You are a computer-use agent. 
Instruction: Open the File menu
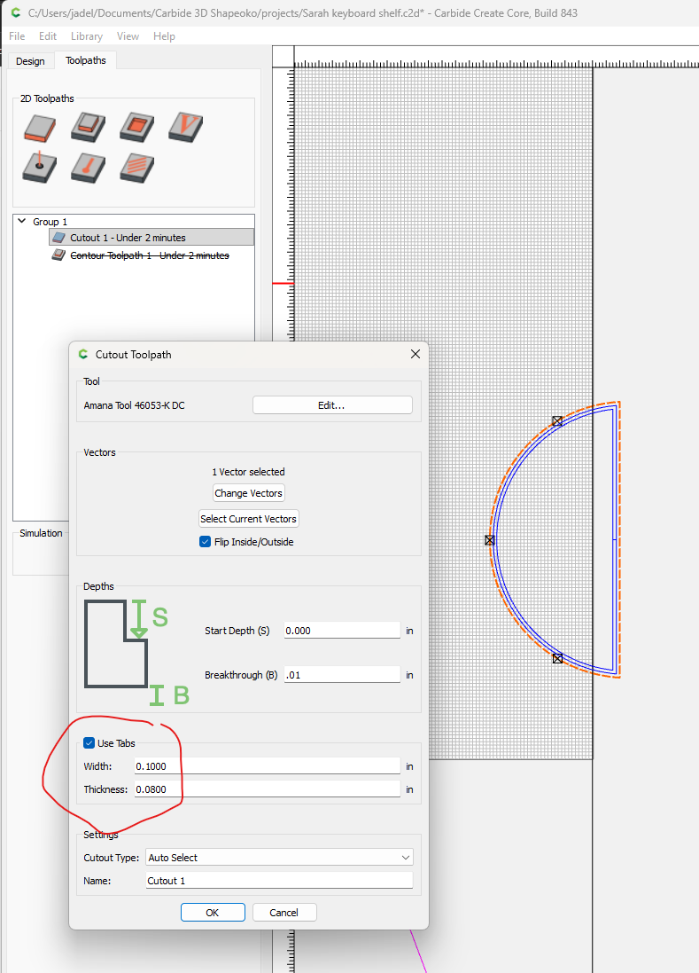coord(17,36)
